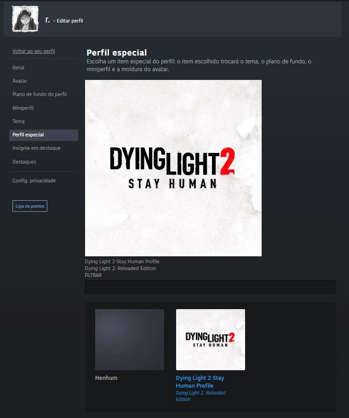Click the Nenhum label under the blank tile

106,378
